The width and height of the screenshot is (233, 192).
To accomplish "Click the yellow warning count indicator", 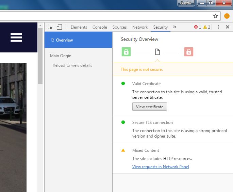I will click(x=207, y=27).
